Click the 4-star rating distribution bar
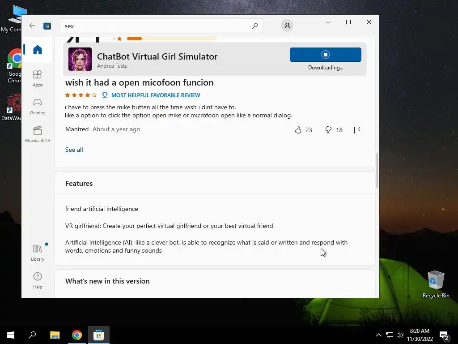Screen dimensions: 458x344 click(x=172, y=39)
